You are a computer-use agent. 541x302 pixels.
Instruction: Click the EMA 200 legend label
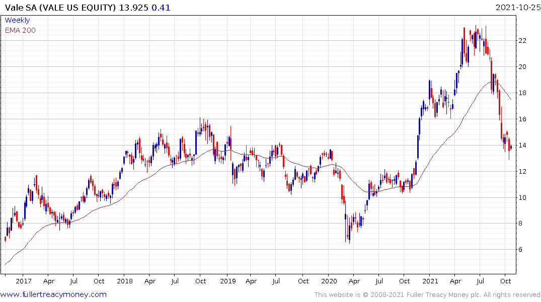pos(20,30)
